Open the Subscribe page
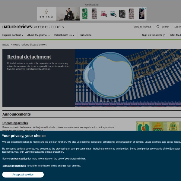 click(x=85, y=35)
